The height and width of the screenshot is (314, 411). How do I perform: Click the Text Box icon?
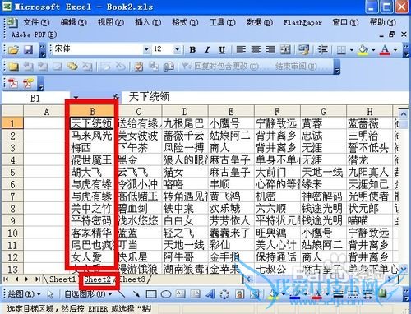(x=180, y=294)
